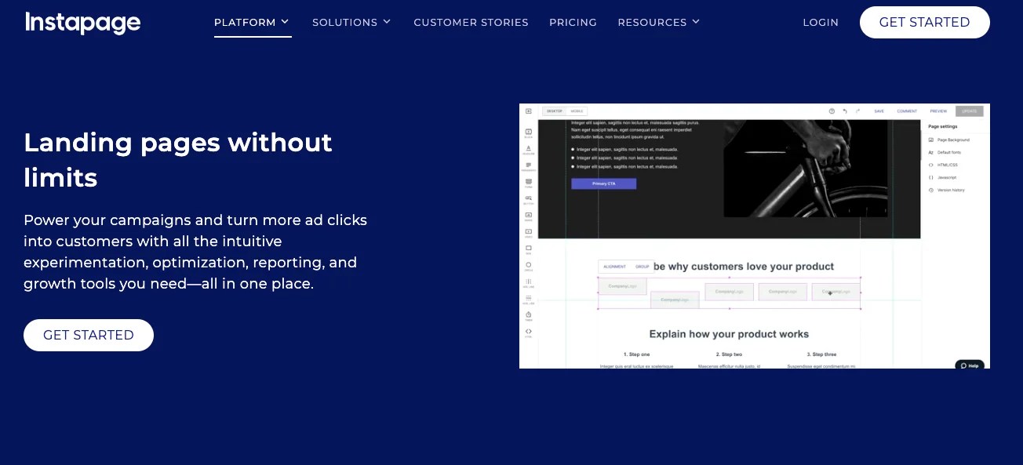Open the PRICING page
The image size is (1023, 465).
pyautogui.click(x=573, y=22)
